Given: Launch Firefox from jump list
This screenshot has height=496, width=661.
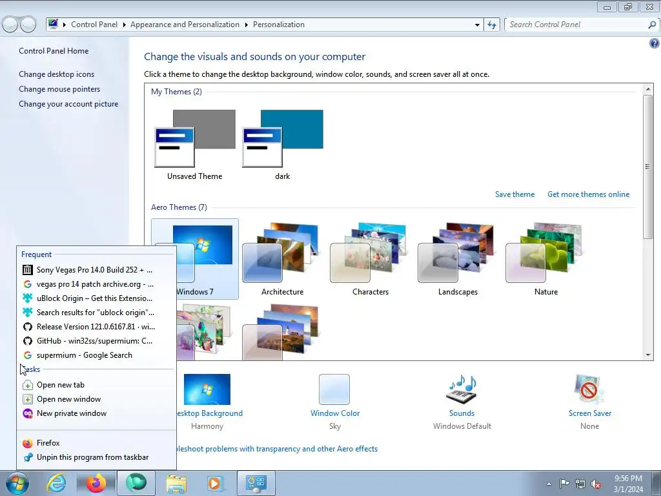Looking at the screenshot, I should [97, 443].
